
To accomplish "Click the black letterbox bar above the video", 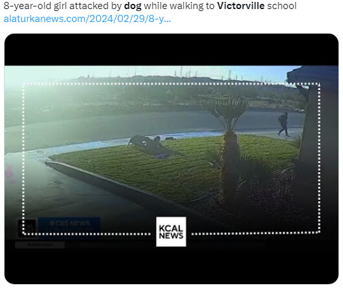I will point(171,50).
